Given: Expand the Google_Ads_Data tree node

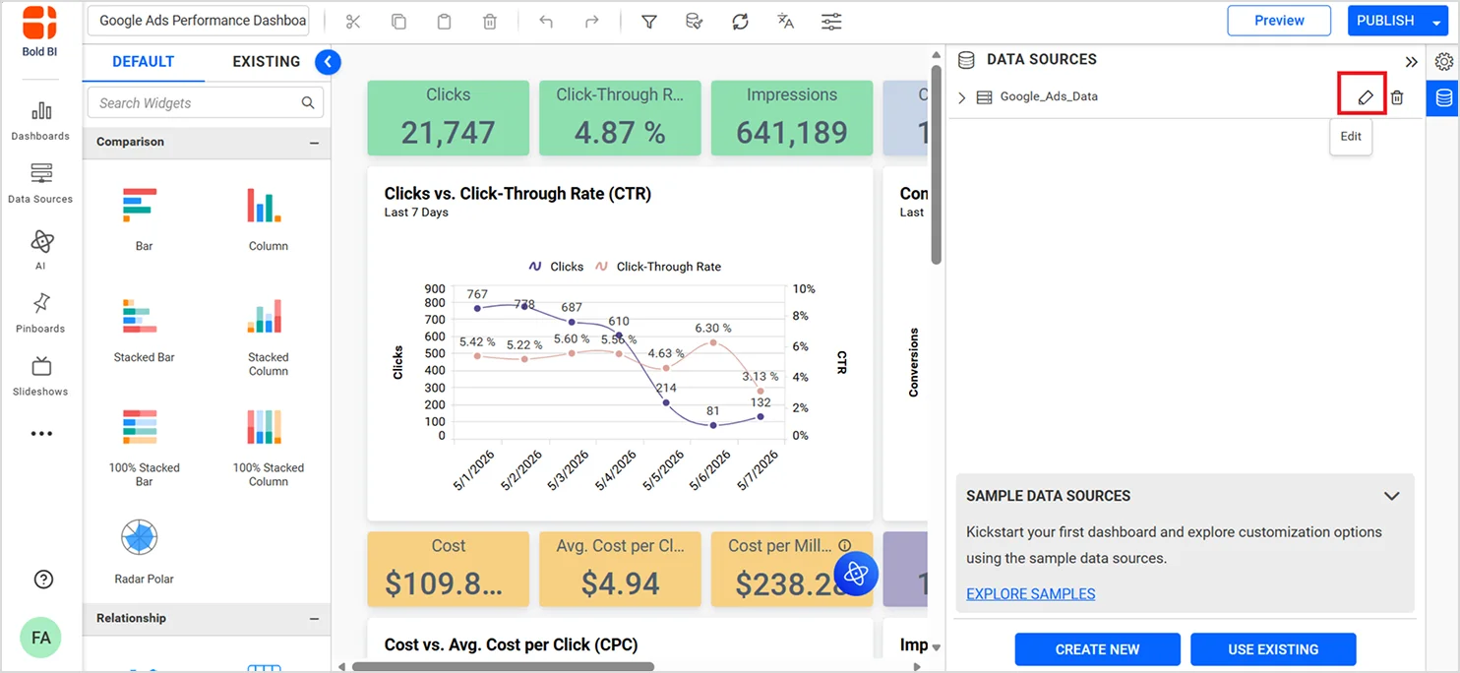Looking at the screenshot, I should (x=962, y=97).
